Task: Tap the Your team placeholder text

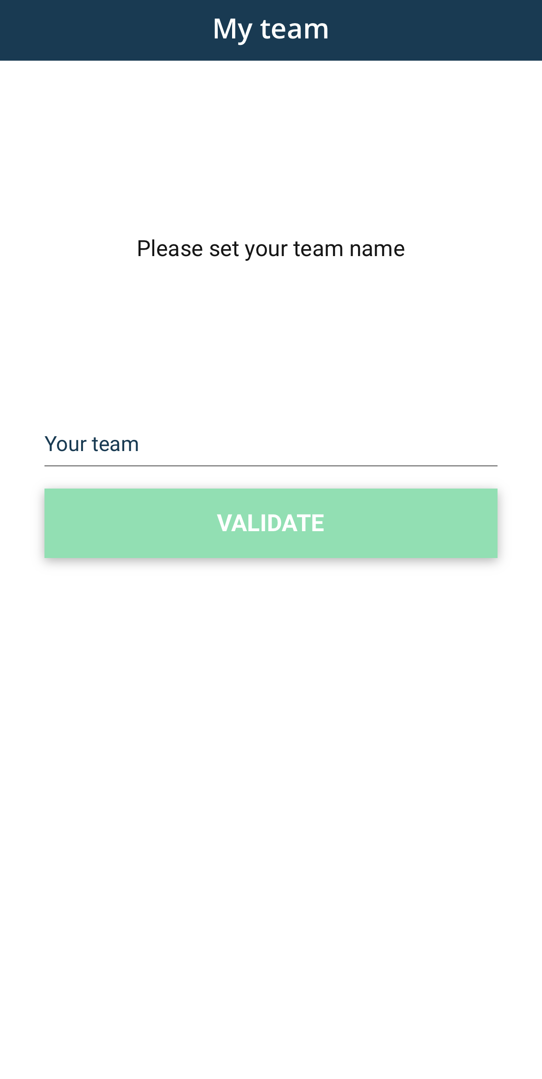Action: coord(92,444)
